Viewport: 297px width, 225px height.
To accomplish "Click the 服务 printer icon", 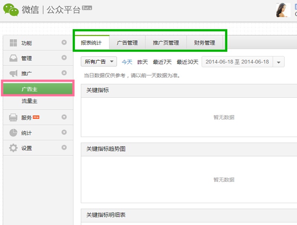I will (x=13, y=118).
